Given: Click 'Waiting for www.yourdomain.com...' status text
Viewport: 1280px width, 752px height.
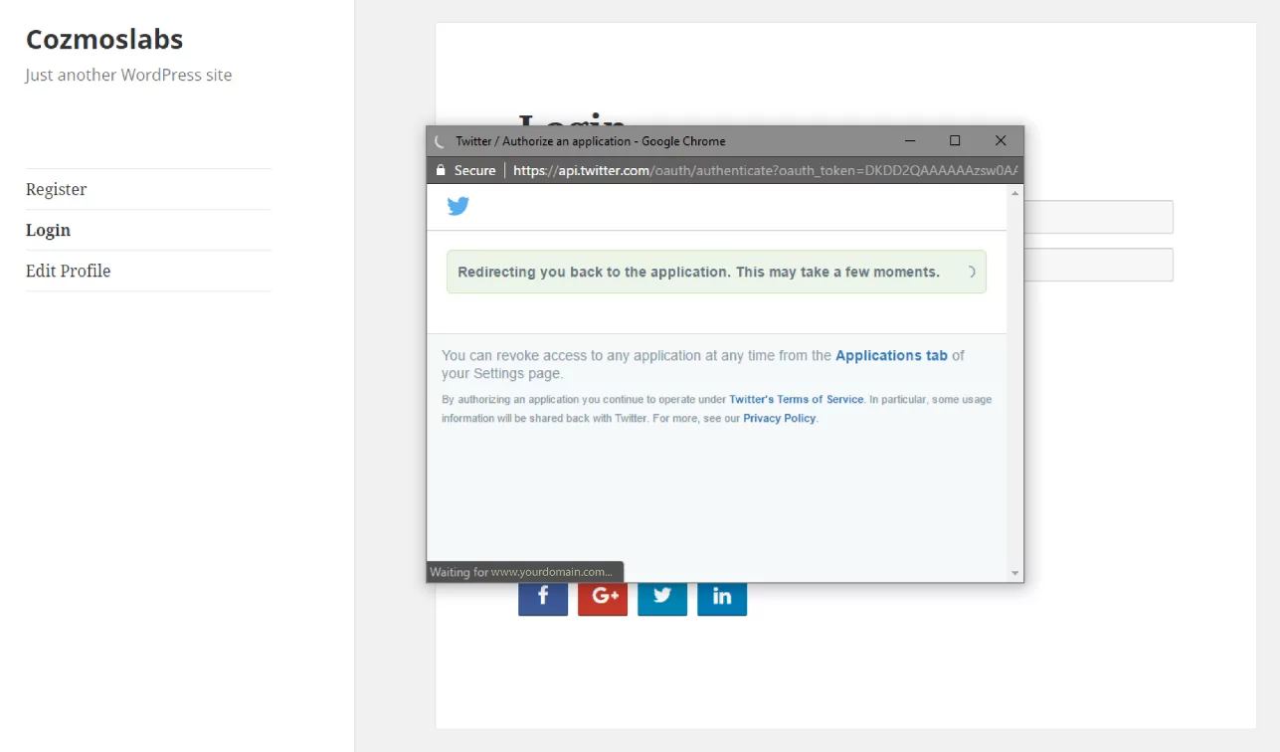Looking at the screenshot, I should 520,572.
